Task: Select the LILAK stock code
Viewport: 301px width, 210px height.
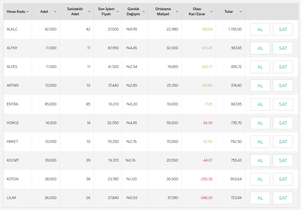Action: point(11,198)
